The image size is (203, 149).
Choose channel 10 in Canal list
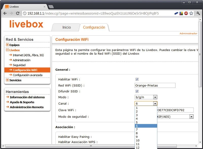pyautogui.click(x=146, y=140)
